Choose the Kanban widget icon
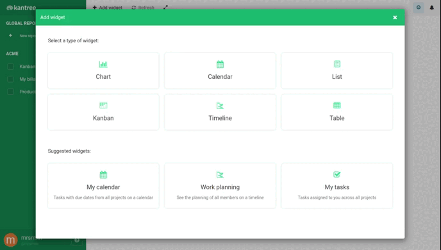Screen dimensions: 441x250 coord(103,106)
